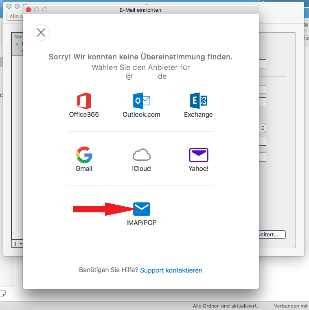Choose the Office365 provider icon
309x310 pixels.
pyautogui.click(x=84, y=101)
